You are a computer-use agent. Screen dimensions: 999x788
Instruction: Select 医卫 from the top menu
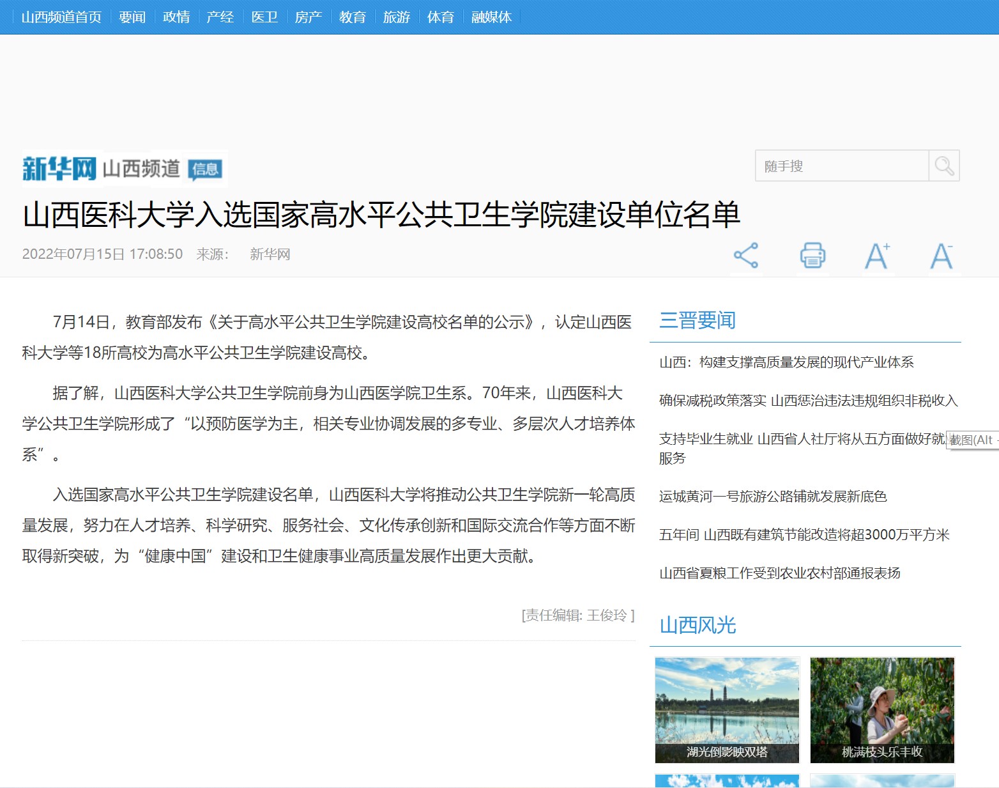tap(264, 17)
